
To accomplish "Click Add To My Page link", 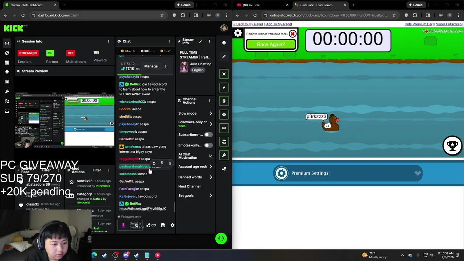I will pyautogui.click(x=279, y=24).
